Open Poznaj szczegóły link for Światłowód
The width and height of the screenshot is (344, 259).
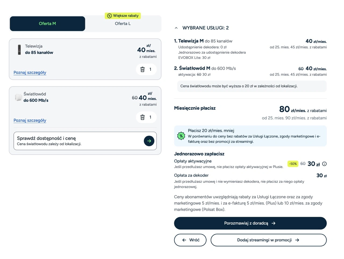30,120
